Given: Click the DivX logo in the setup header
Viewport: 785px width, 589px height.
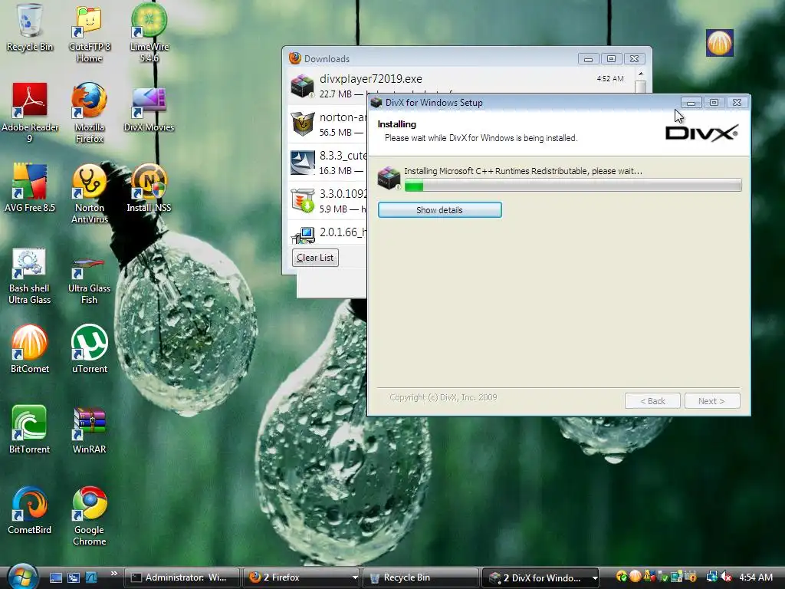Looking at the screenshot, I should coord(701,133).
